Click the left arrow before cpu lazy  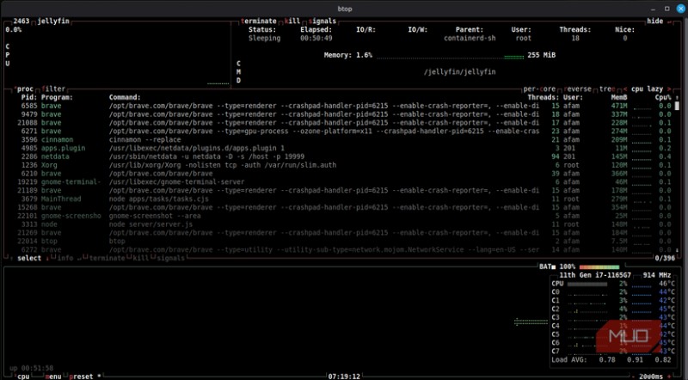625,89
